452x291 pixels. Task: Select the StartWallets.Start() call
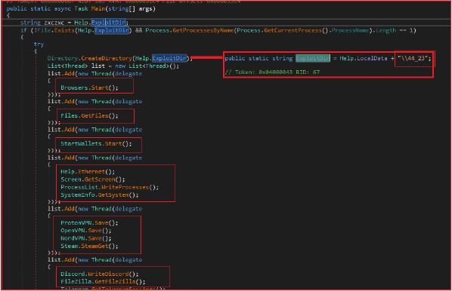[96, 144]
